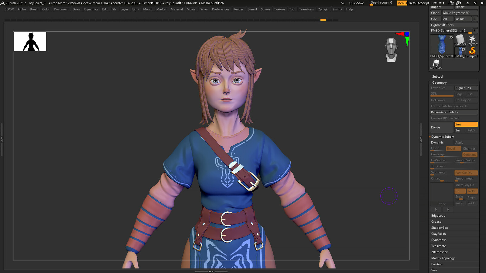Toggle Post SubDiv option
Image resolution: width=486 pixels, height=273 pixels.
pyautogui.click(x=466, y=173)
